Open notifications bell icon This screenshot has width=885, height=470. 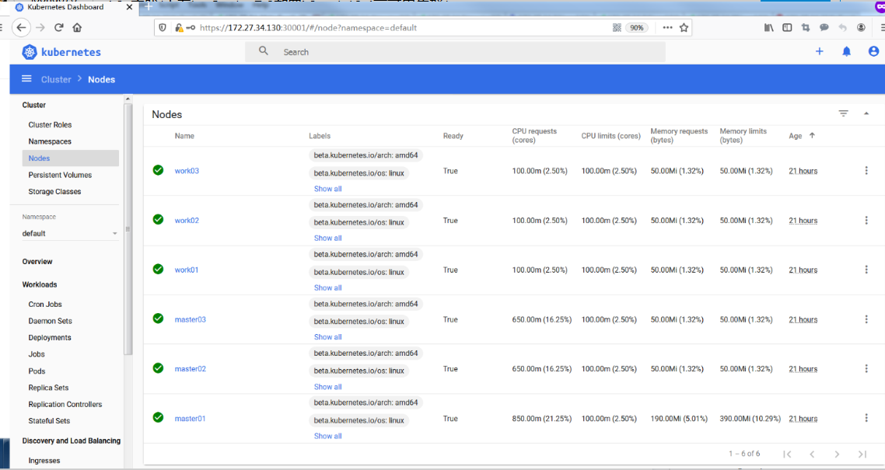tap(846, 51)
